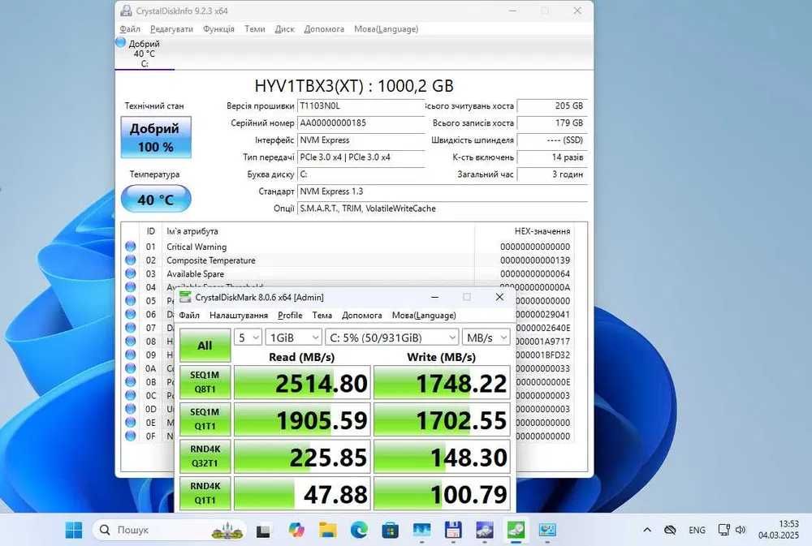The image size is (812, 546).
Task: Open Мова(Language) menu in CrystalDiskMark
Action: pyautogui.click(x=424, y=315)
